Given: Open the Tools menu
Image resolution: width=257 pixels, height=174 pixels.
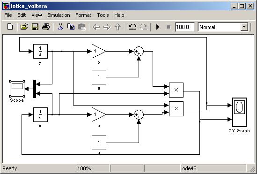Looking at the screenshot, I should click(103, 15).
